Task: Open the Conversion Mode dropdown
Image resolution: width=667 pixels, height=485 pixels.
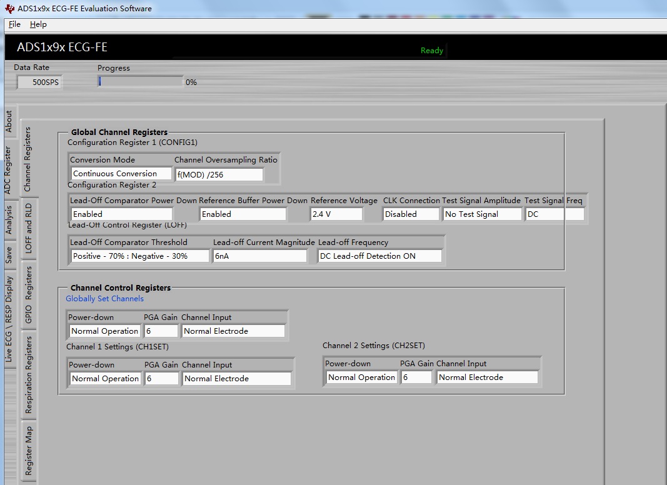Action: click(122, 174)
